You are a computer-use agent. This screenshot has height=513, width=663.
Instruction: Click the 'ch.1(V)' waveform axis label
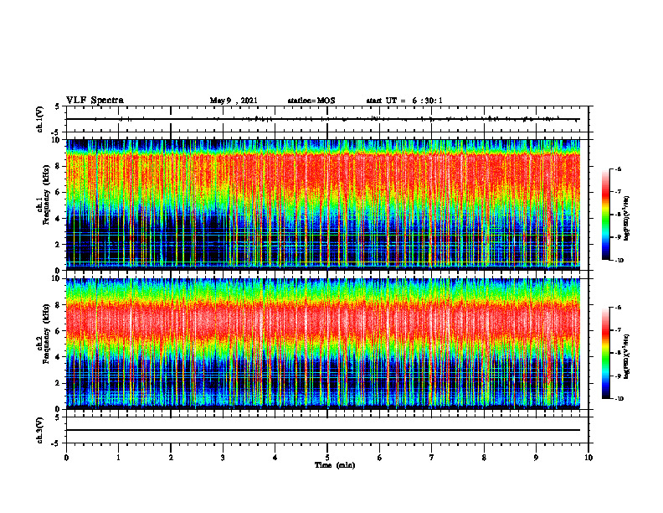40,119
